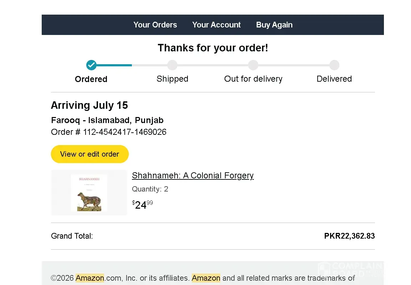Click the Shahnameh book cover thumbnail

[x=89, y=193]
